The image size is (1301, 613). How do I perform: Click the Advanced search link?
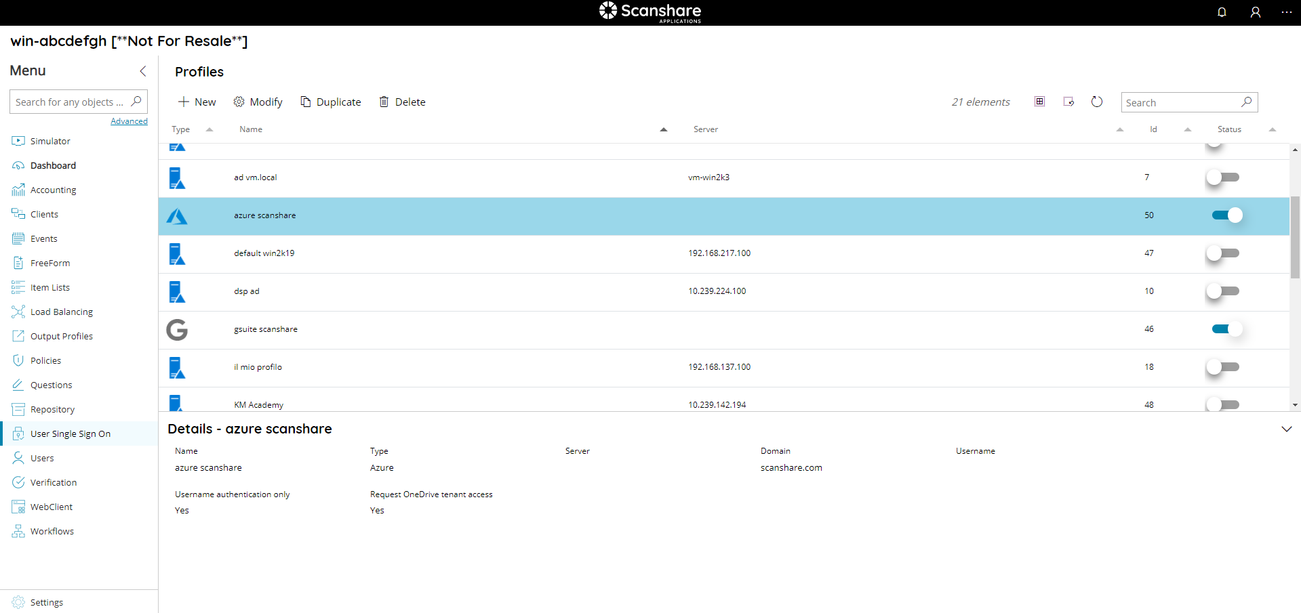point(129,121)
